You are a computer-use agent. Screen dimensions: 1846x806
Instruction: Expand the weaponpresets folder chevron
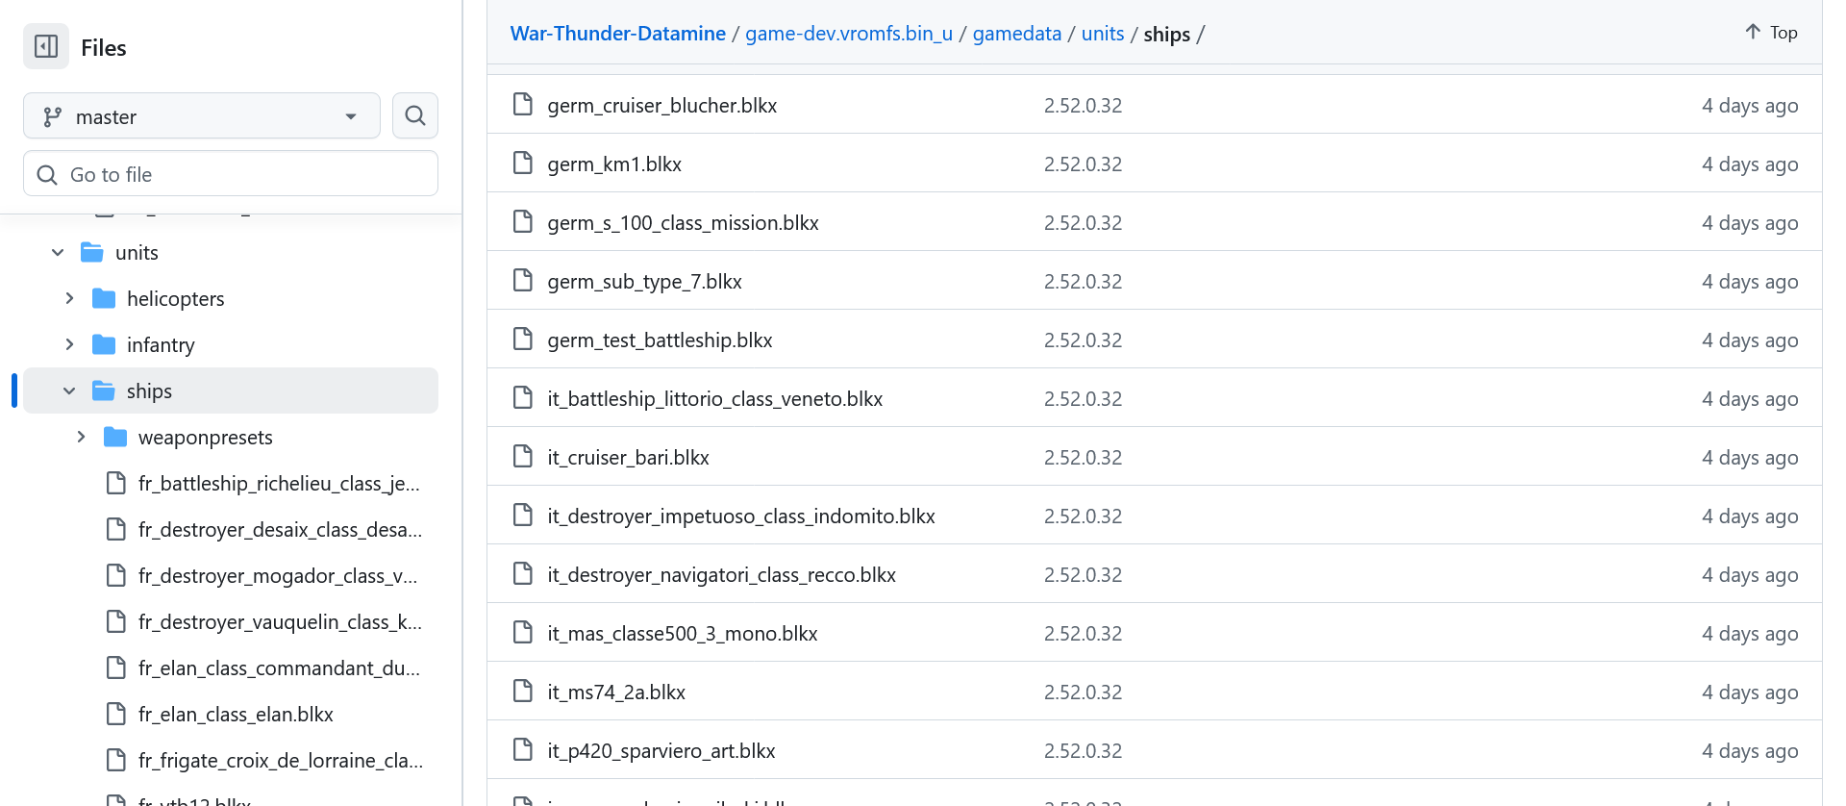81,438
